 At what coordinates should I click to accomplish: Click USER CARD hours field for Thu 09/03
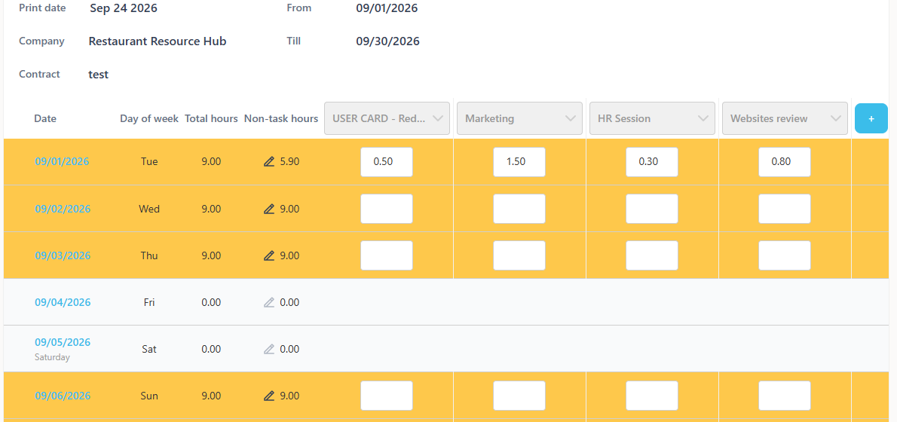pos(387,255)
